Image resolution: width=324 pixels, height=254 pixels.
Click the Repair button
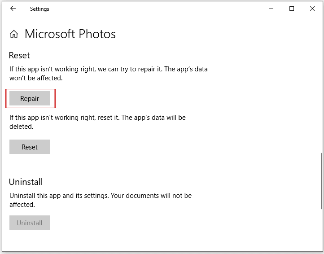coord(30,98)
